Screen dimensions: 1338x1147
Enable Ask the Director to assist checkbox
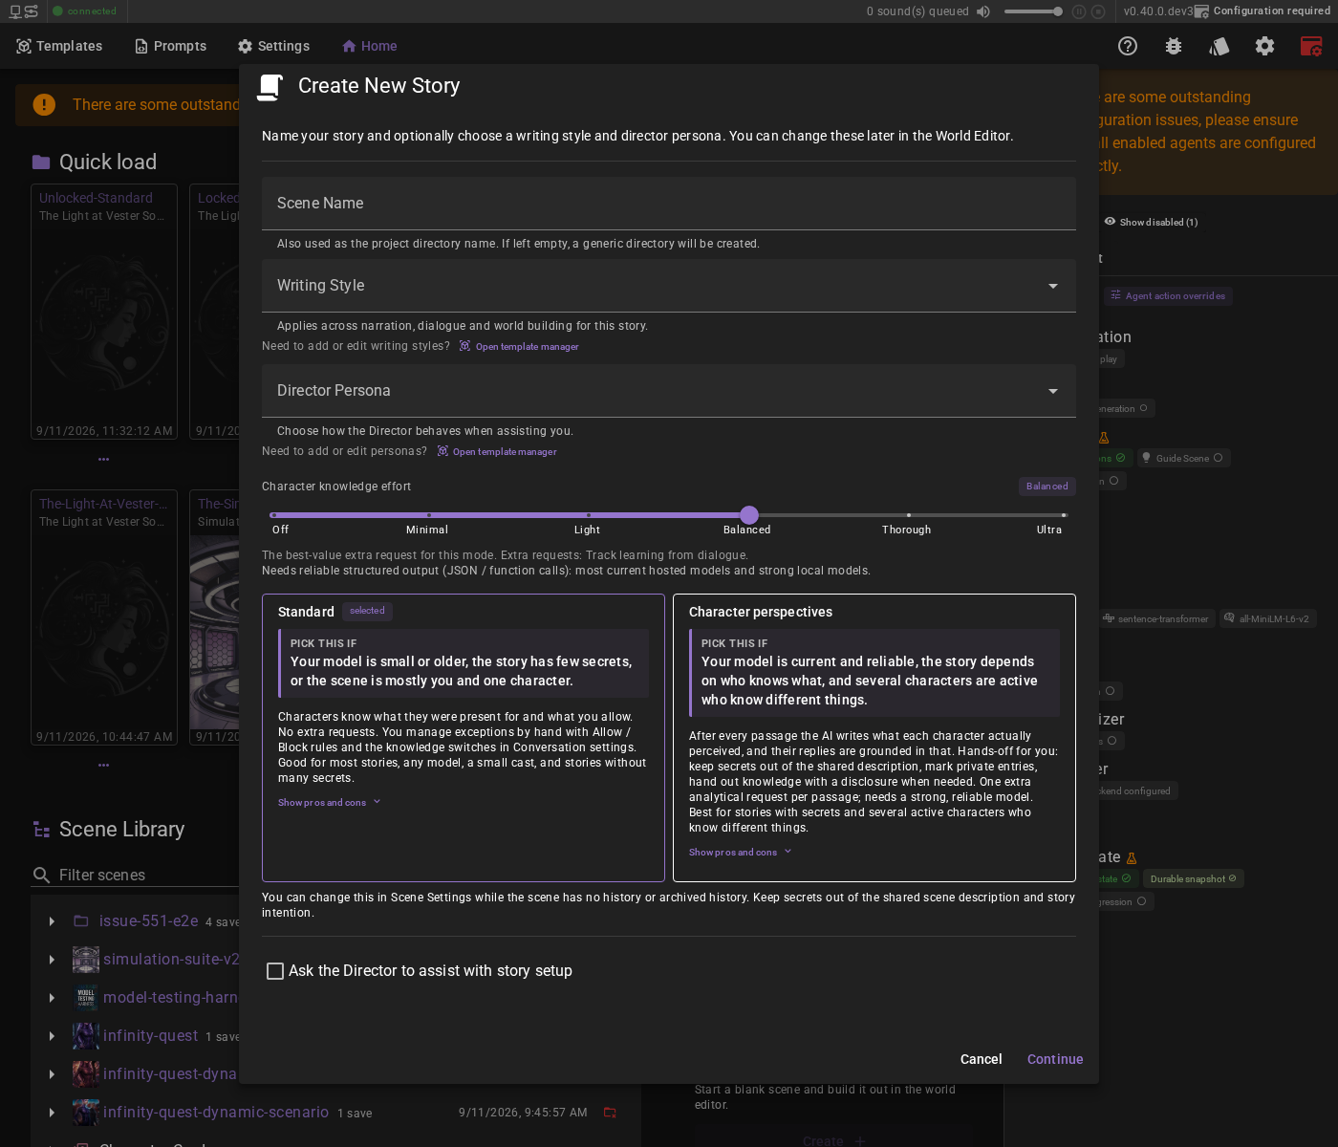click(275, 971)
